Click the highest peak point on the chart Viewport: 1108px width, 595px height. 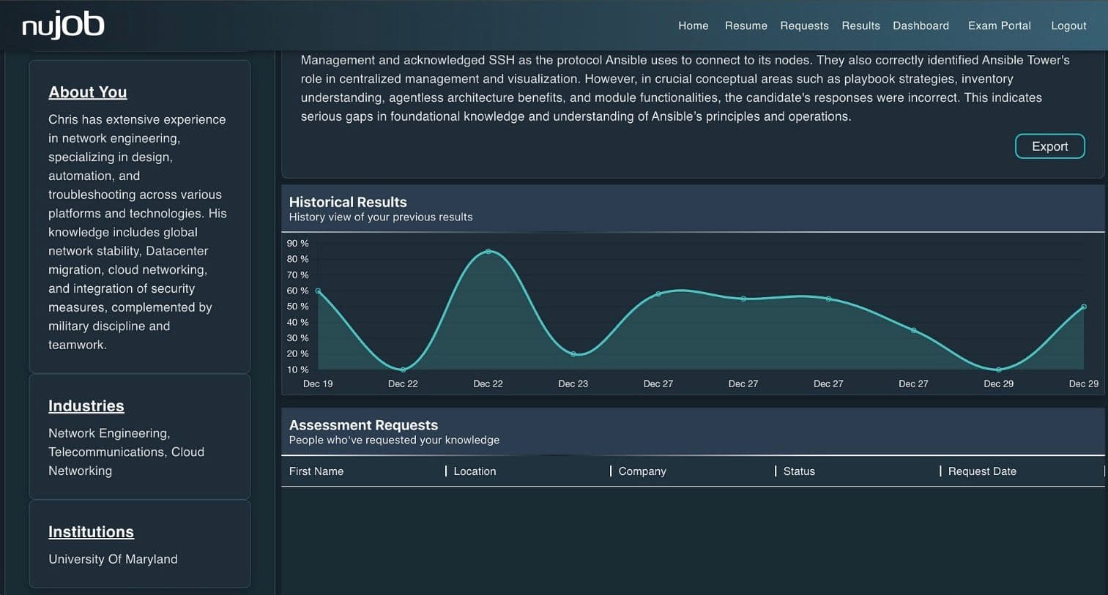point(488,252)
